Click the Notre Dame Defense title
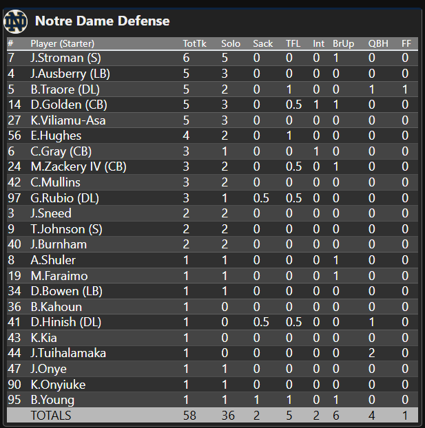 tap(102, 21)
